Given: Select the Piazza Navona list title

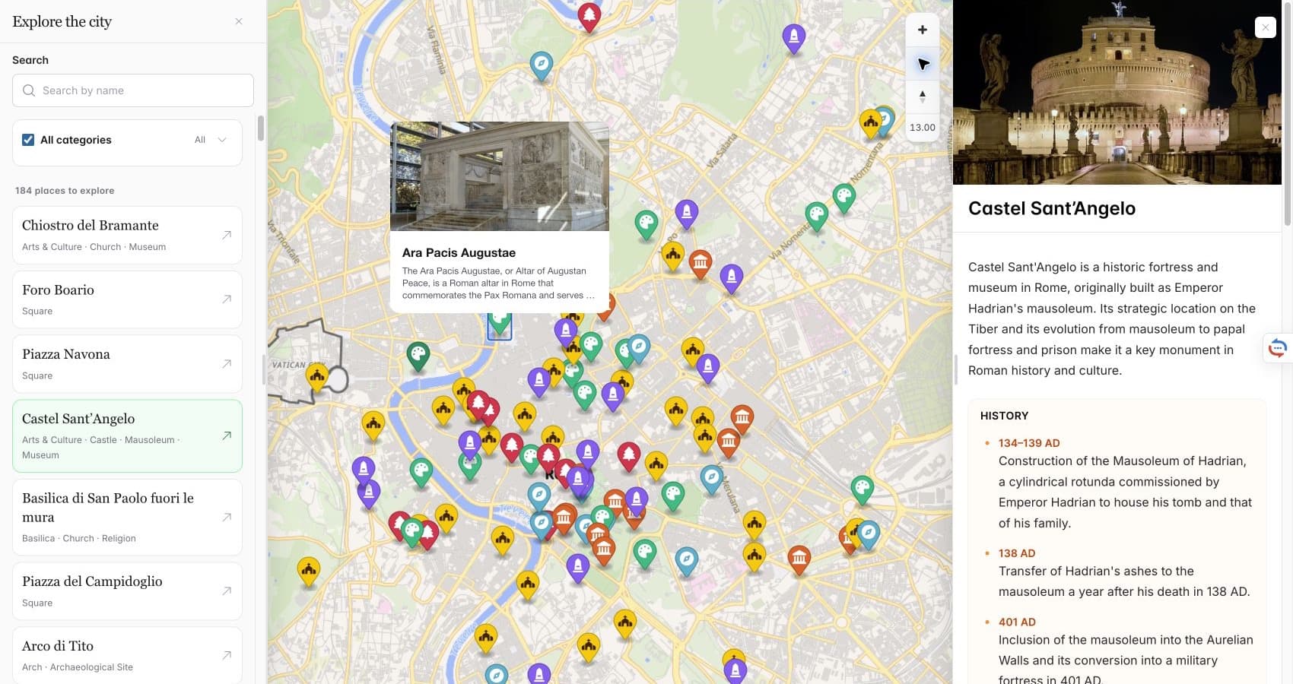Looking at the screenshot, I should click(66, 354).
